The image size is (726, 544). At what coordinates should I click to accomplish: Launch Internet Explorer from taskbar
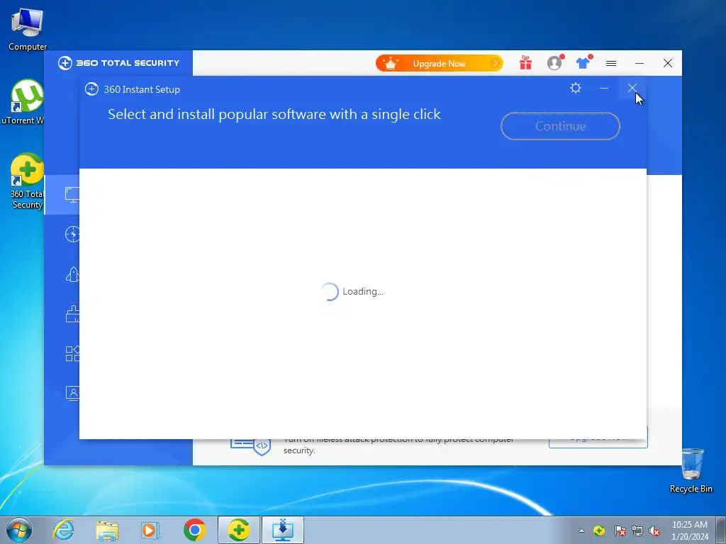click(x=63, y=530)
